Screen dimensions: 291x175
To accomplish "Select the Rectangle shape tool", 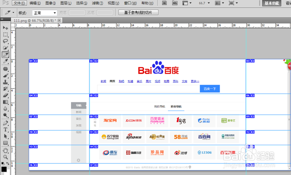I will click(5, 143).
